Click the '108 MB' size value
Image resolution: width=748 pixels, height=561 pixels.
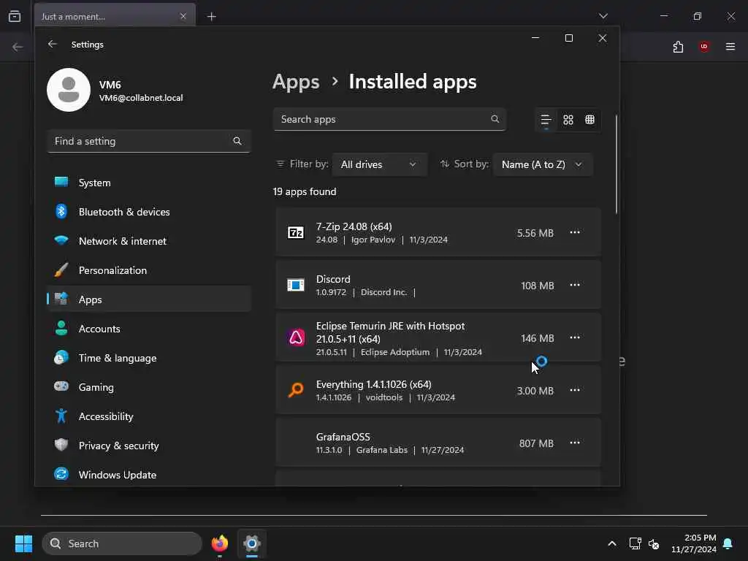[537, 286]
